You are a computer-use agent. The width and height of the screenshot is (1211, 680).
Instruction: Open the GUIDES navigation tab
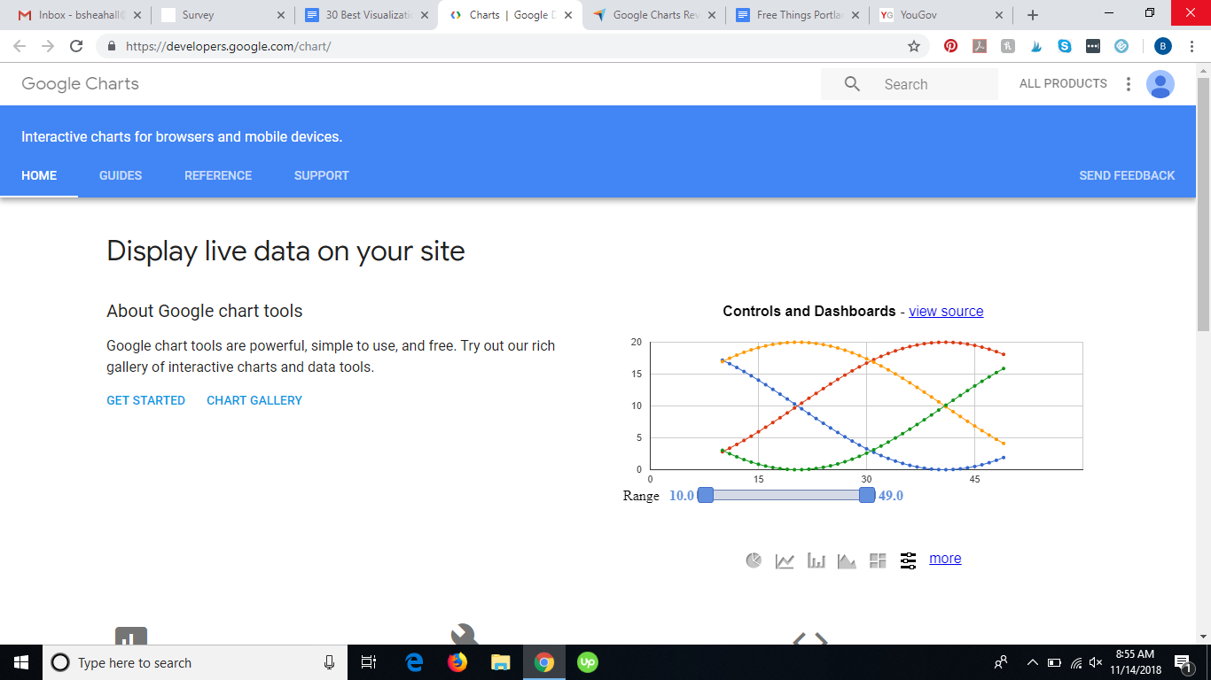[121, 175]
